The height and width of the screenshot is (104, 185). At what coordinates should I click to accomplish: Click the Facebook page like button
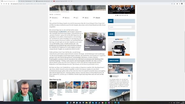tap(113, 72)
